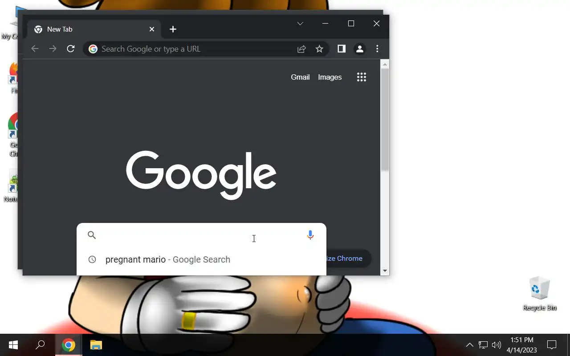
Task: Click the vertical scrollbar thumb
Action: click(x=385, y=120)
